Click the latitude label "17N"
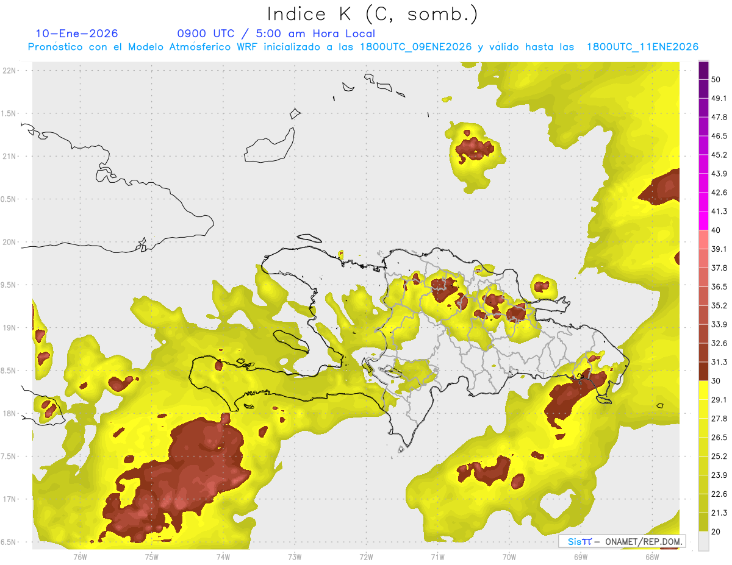This screenshot has width=732, height=565. click(x=9, y=500)
